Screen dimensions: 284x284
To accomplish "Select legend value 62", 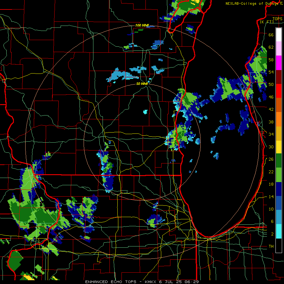I will [x=271, y=47].
